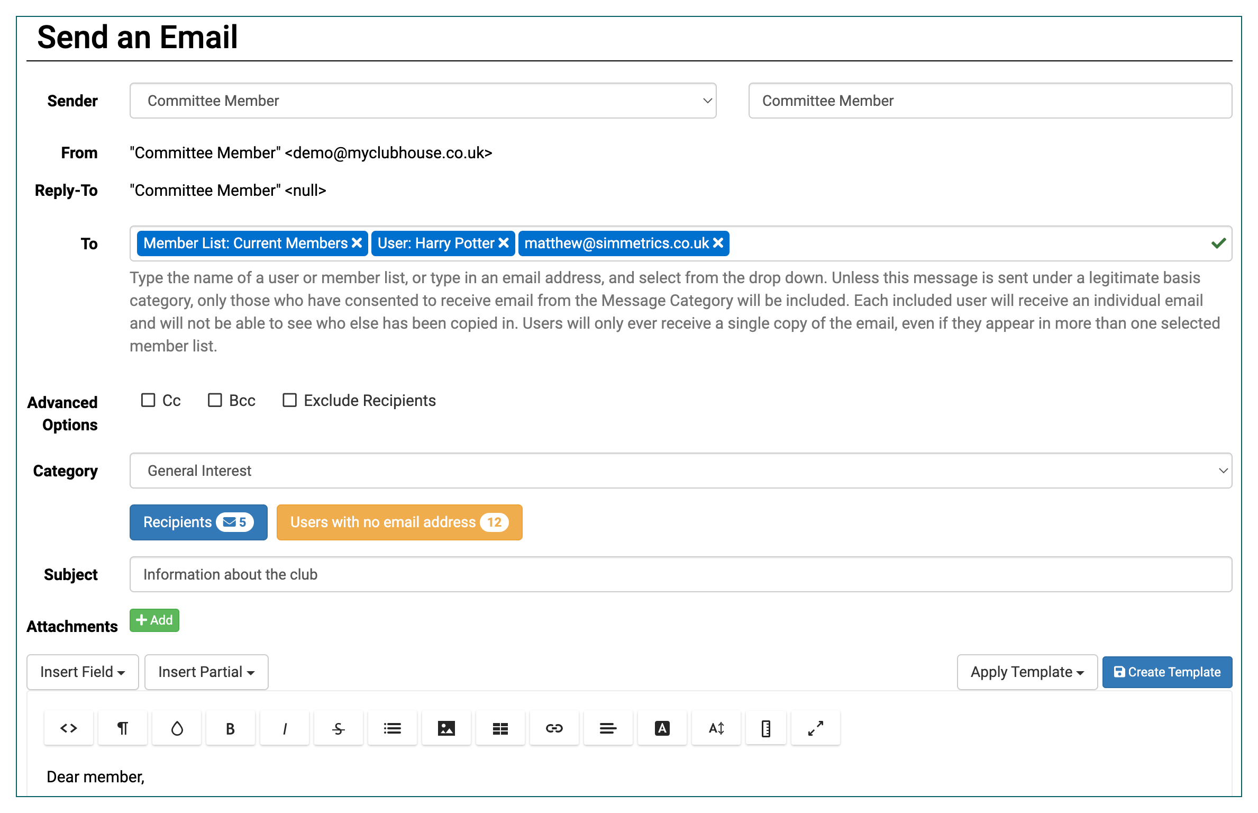
Task: Insert a link using editor toolbar
Action: (554, 728)
